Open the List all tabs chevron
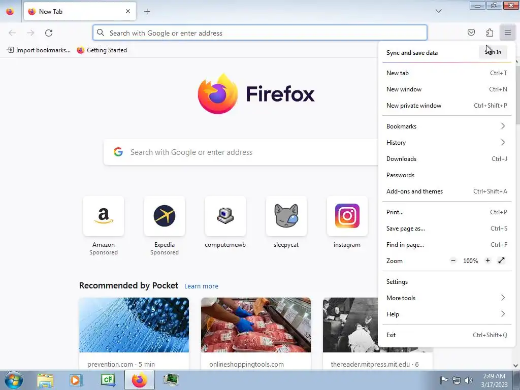Screen dimensions: 520x390 pyautogui.click(x=438, y=11)
